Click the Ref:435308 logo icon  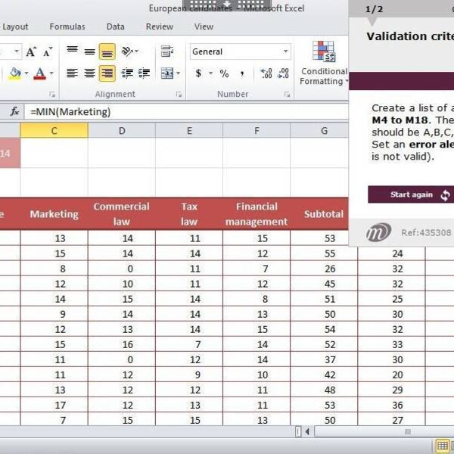(x=379, y=232)
